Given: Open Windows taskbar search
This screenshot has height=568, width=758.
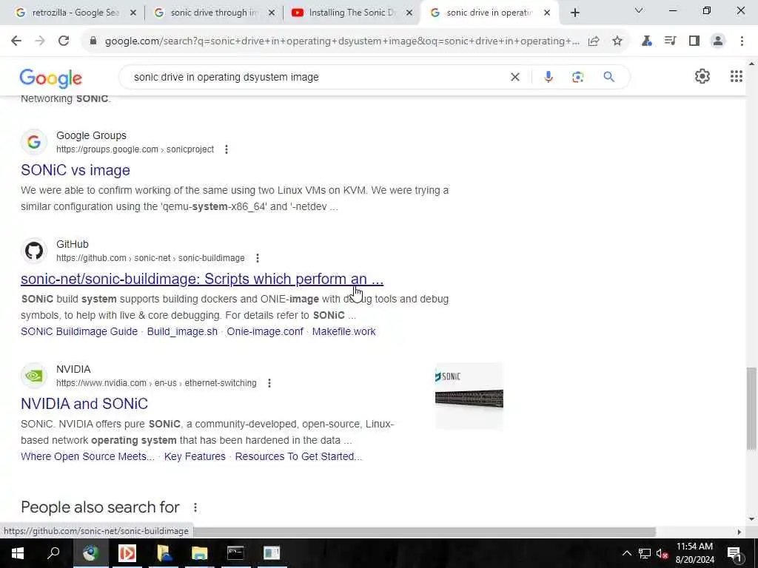Looking at the screenshot, I should 53,553.
